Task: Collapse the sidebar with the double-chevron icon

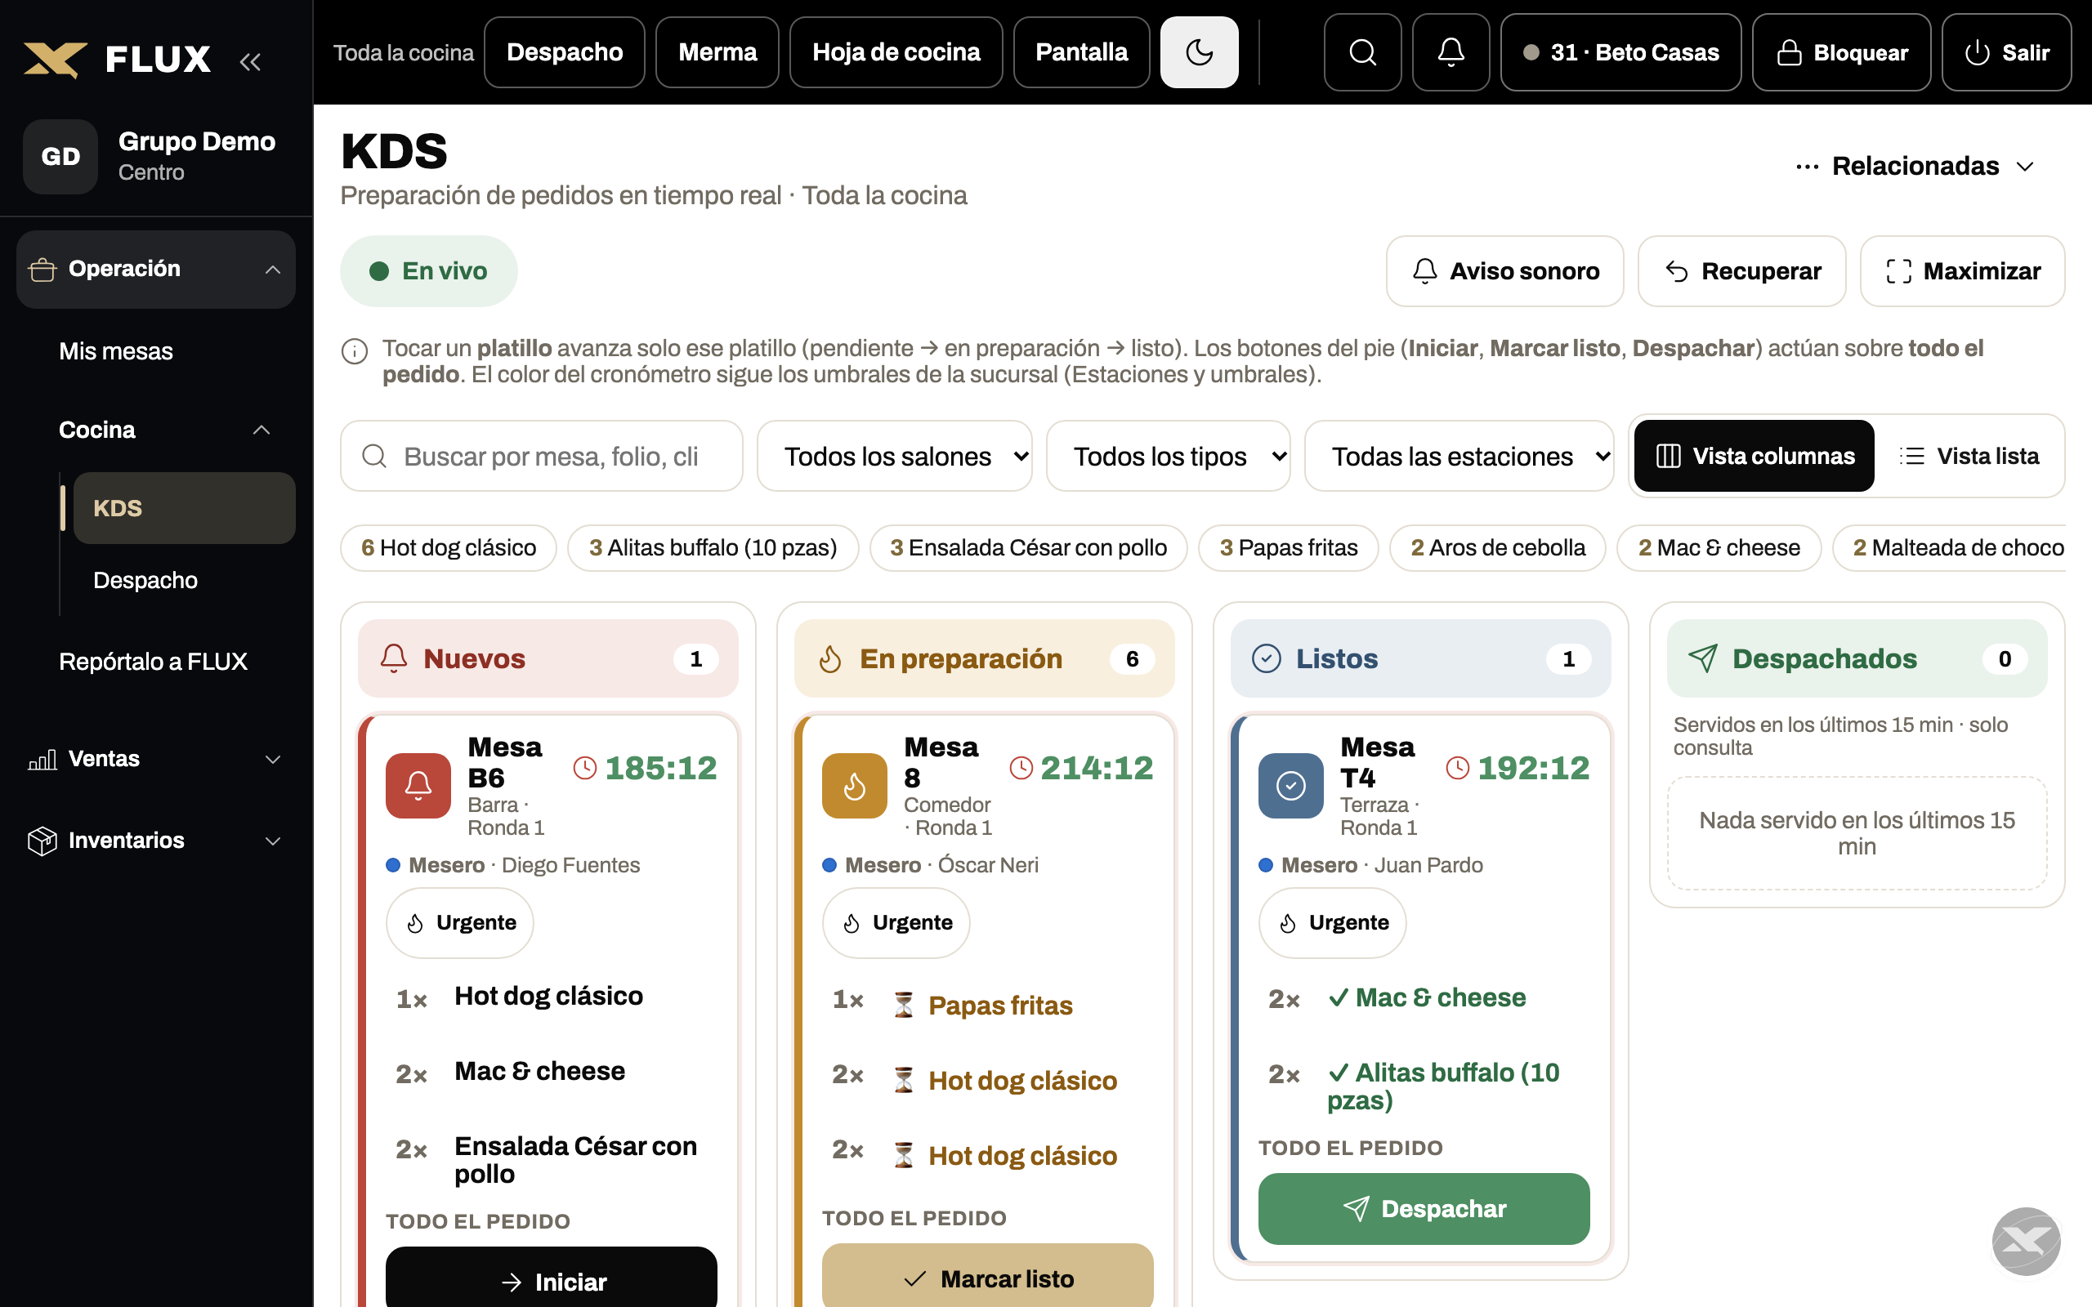Action: coord(250,61)
